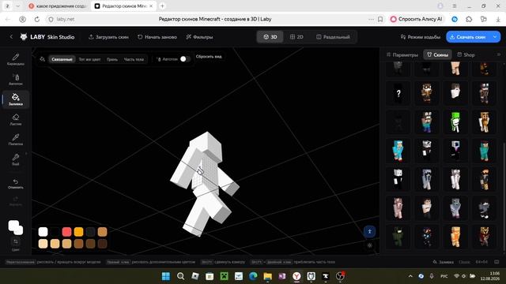506x284 pixels.
Task: Select the Fill bucket (Заливка) tool
Action: point(16,99)
